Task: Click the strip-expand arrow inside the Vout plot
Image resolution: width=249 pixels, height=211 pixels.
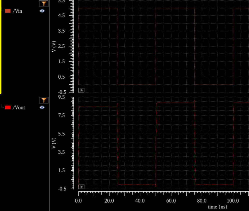Action: pos(81,186)
